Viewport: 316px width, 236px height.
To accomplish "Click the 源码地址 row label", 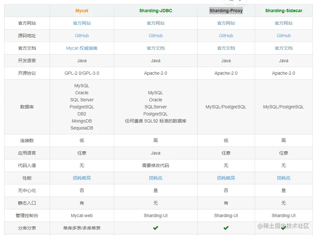I will point(27,36).
